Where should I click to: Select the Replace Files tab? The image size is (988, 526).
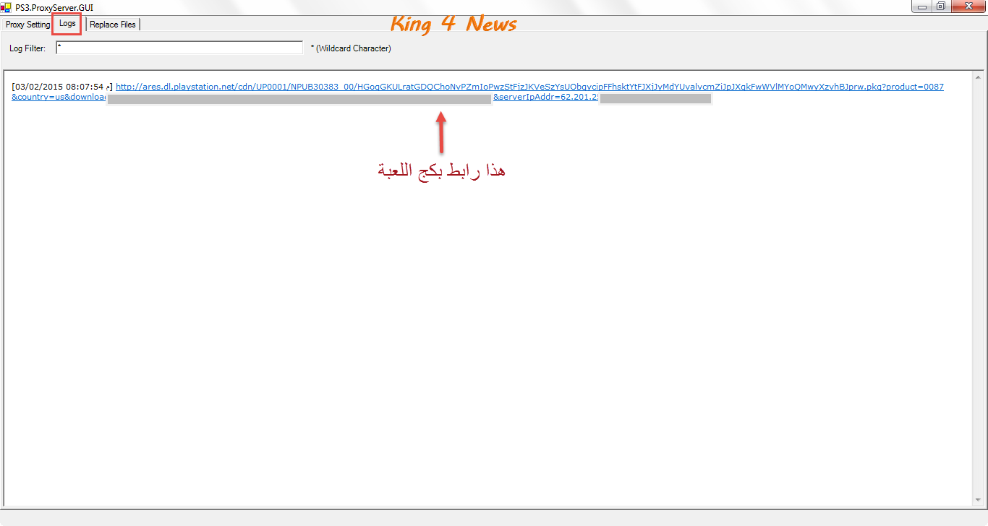113,25
